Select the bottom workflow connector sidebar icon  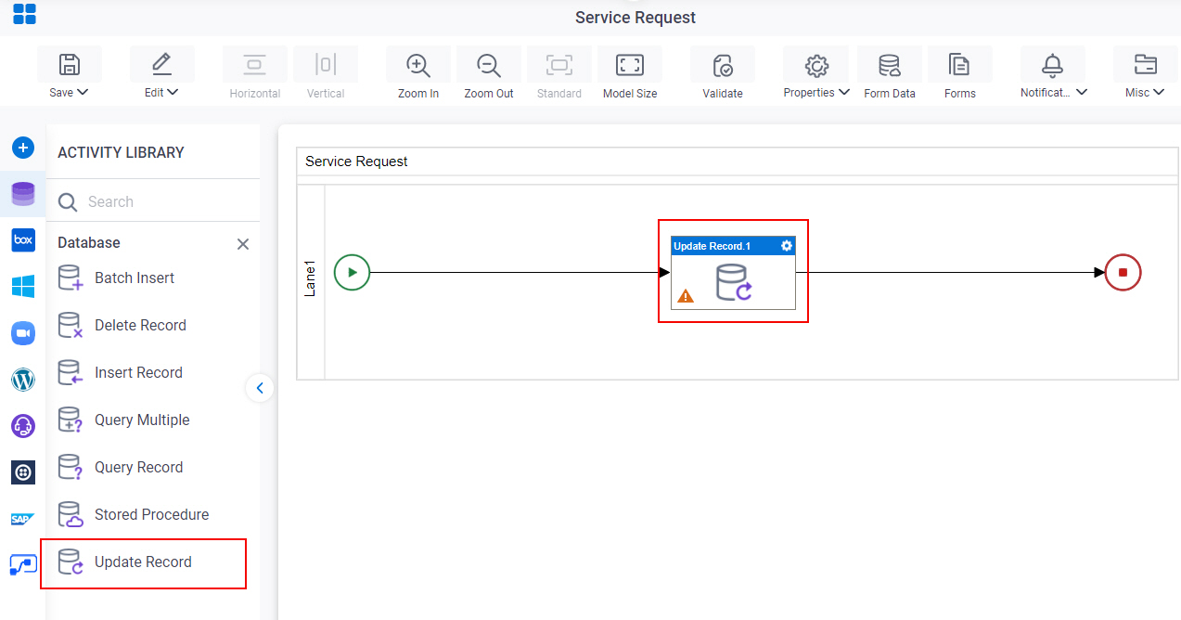click(23, 564)
